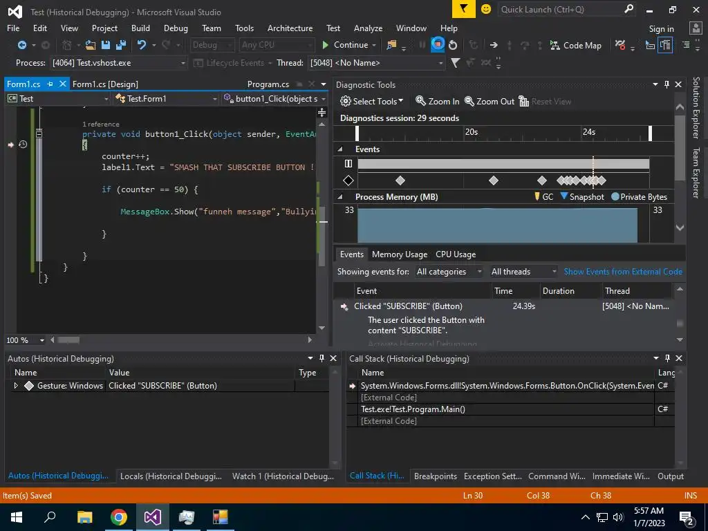708x531 pixels.
Task: Click Zoom In on diagnostics timeline
Action: (x=437, y=101)
